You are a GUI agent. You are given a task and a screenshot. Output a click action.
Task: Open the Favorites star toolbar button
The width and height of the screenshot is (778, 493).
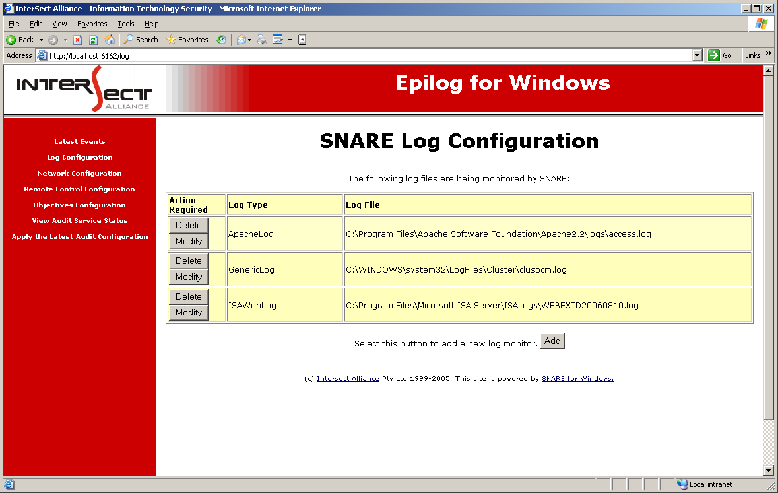tap(187, 40)
